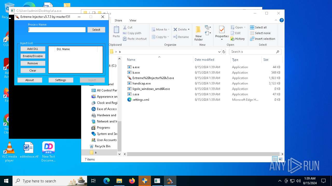Refresh the folder view
This screenshot has height=186, width=332.
pos(224,52)
